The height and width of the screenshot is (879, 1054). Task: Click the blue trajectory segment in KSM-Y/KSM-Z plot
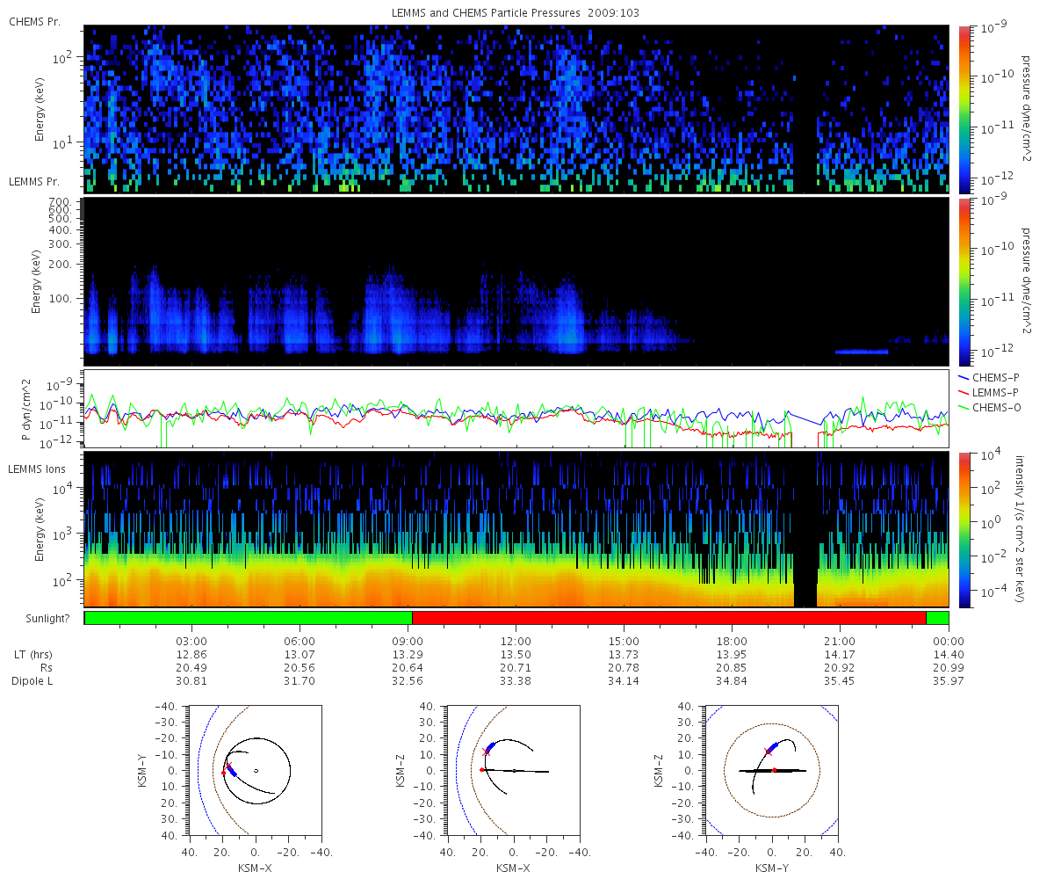772,748
